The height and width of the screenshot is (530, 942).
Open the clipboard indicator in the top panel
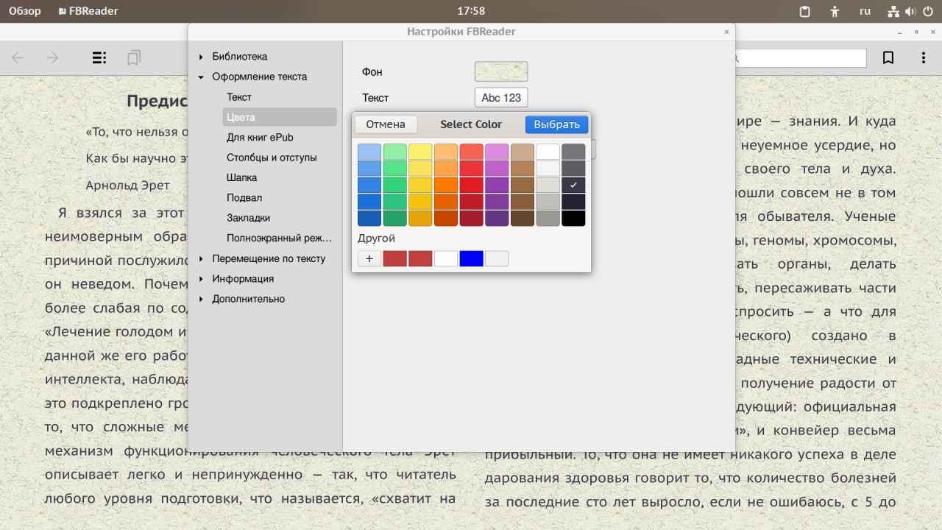[x=804, y=11]
